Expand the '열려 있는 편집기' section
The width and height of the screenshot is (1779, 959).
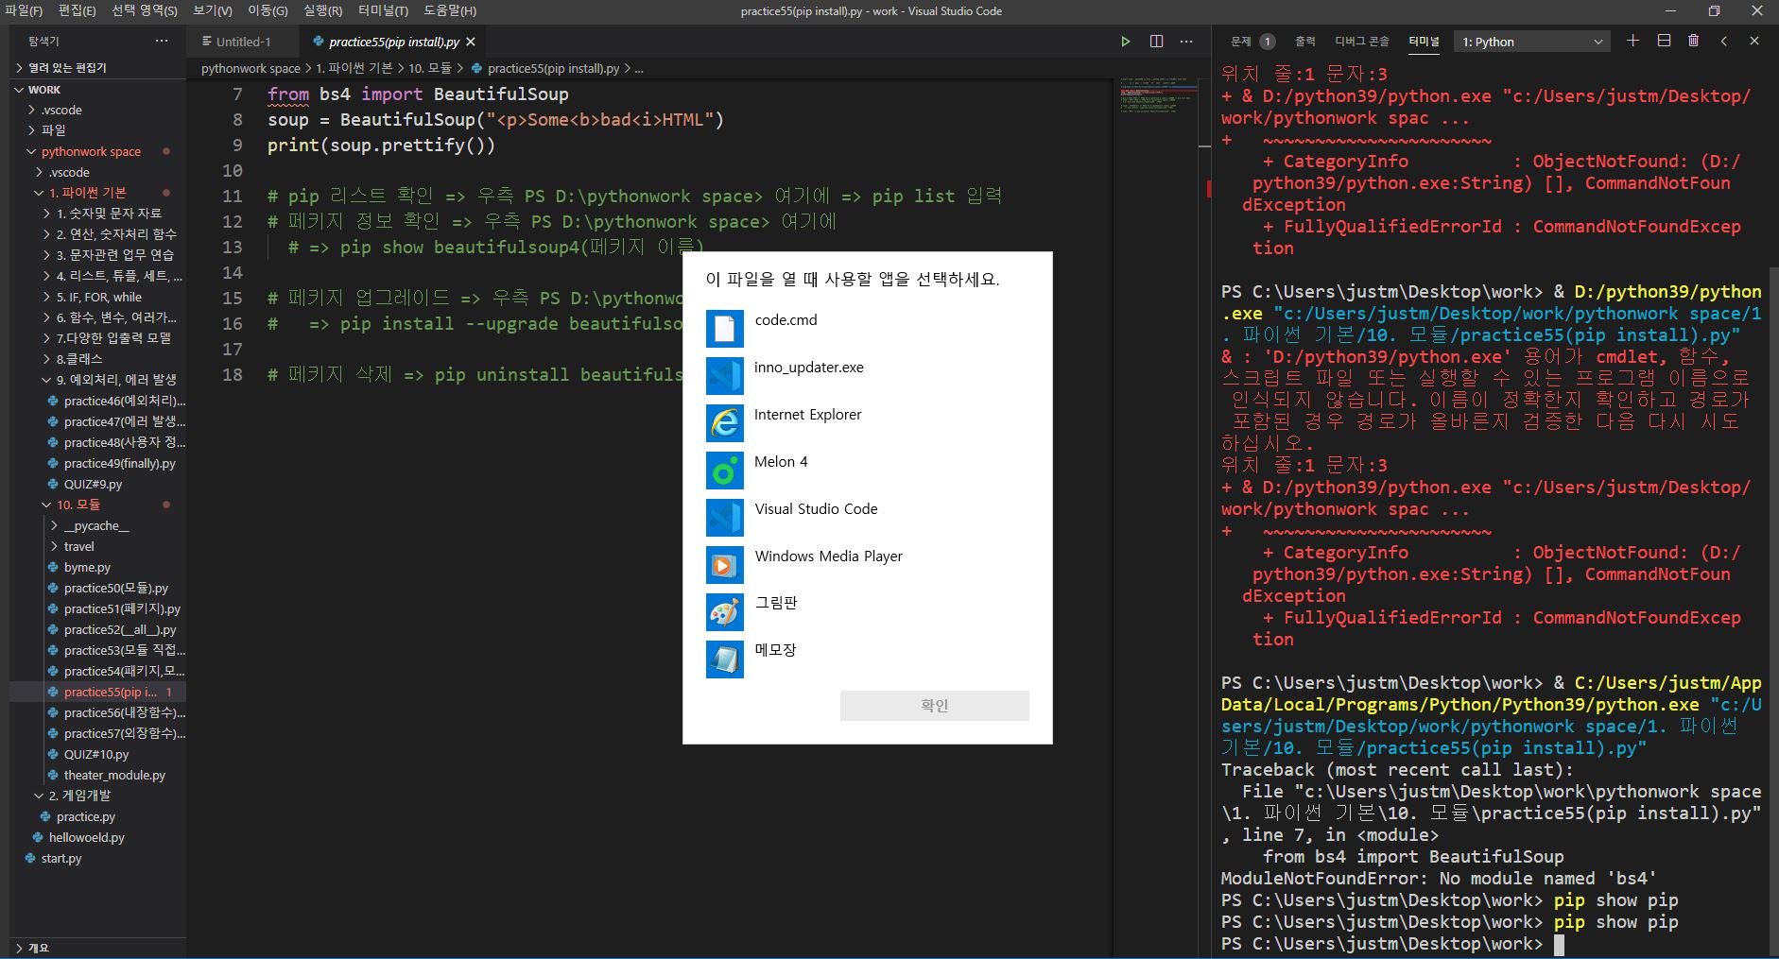click(66, 68)
